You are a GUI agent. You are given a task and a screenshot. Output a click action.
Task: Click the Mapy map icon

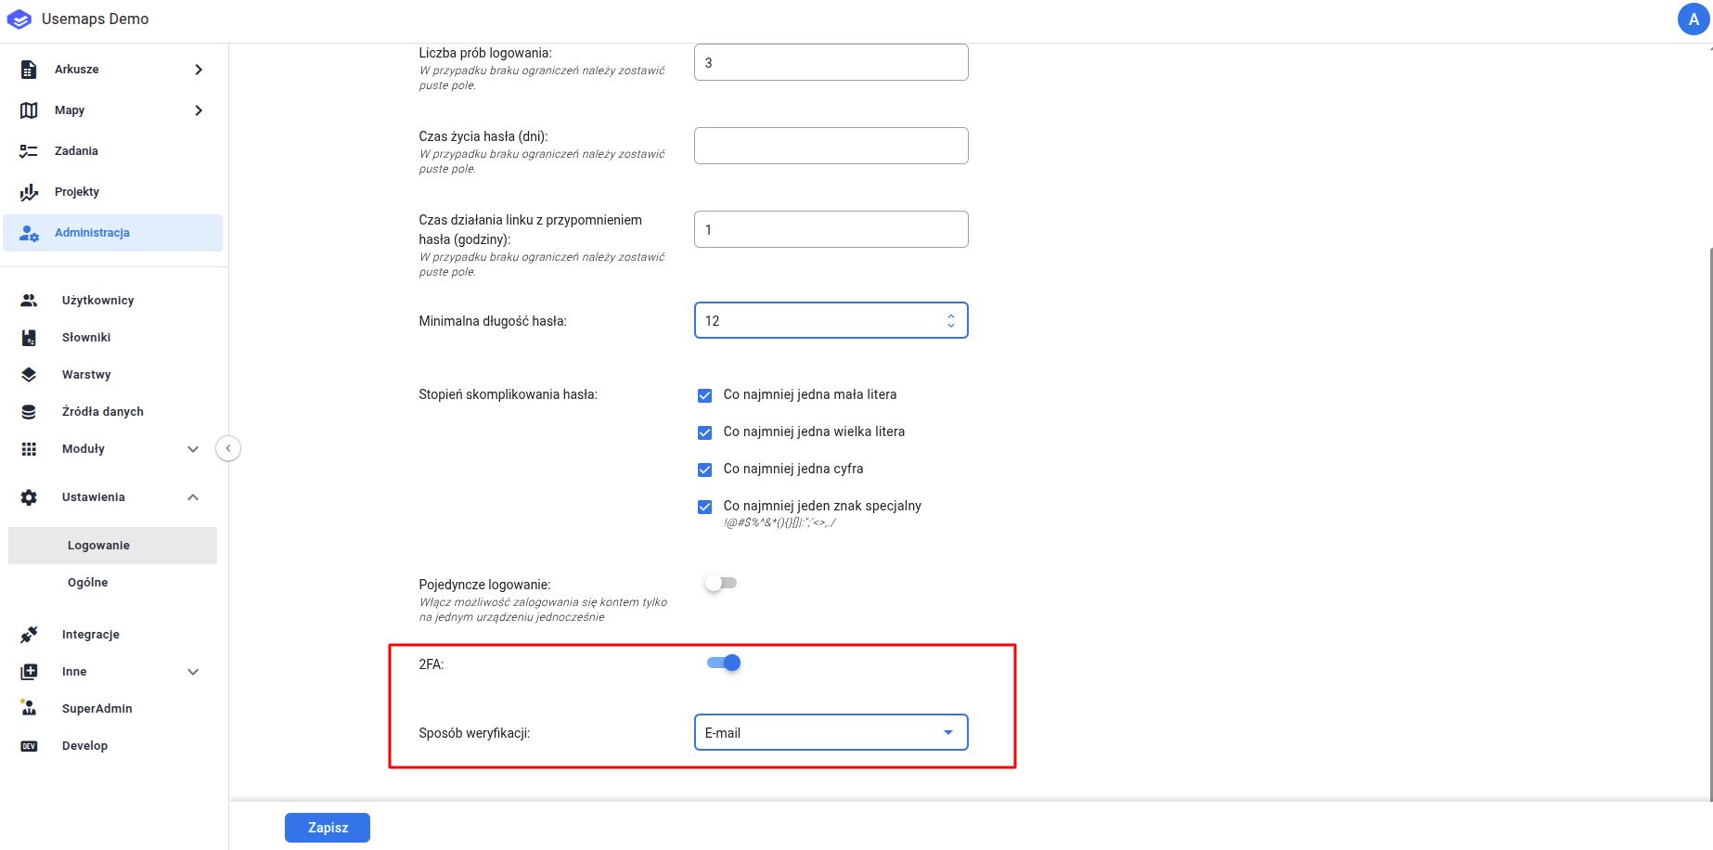point(29,110)
